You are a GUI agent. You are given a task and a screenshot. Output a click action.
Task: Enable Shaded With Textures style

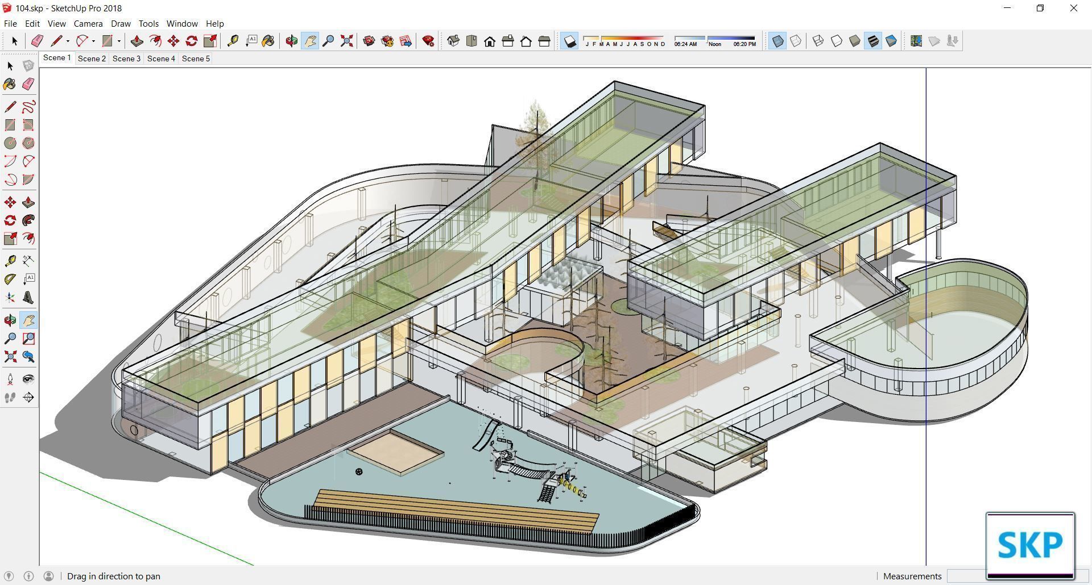(873, 41)
